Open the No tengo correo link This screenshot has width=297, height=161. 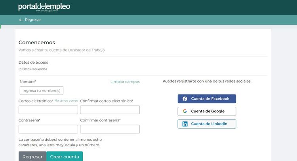[x=66, y=101]
